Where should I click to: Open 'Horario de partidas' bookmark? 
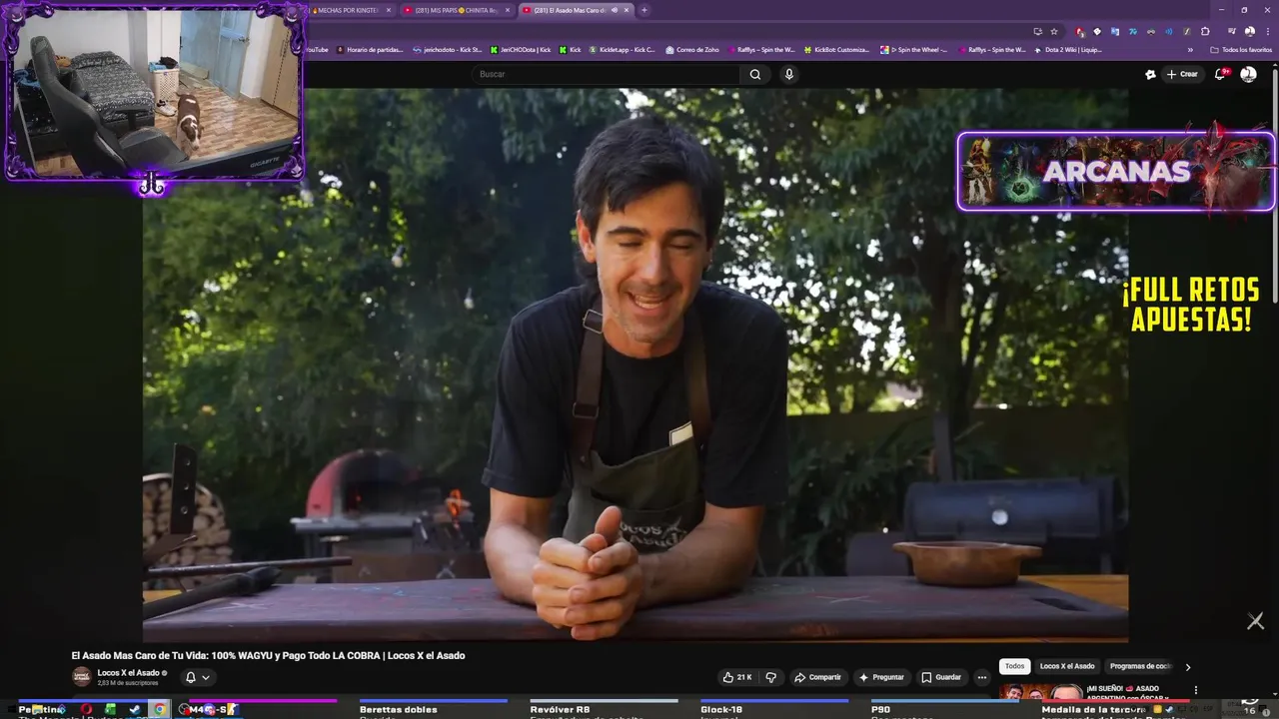tap(370, 50)
